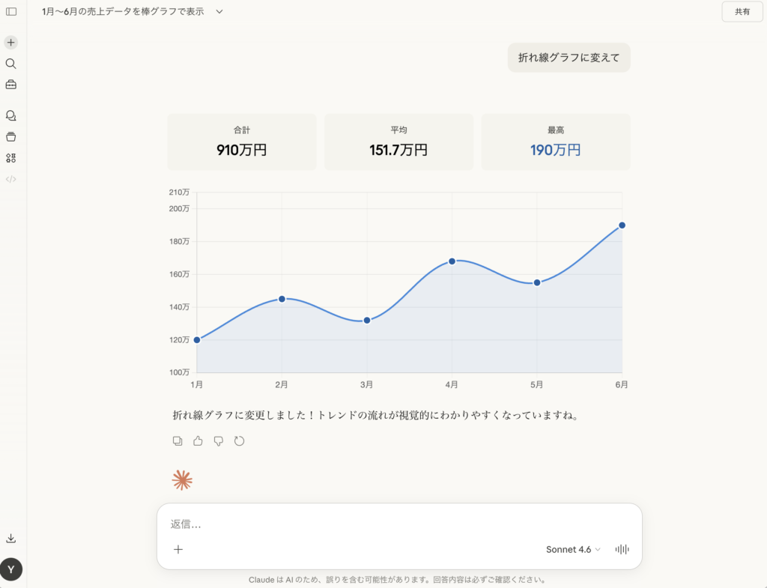Open the search icon in sidebar
Screen dimensions: 767x588
tap(11, 64)
